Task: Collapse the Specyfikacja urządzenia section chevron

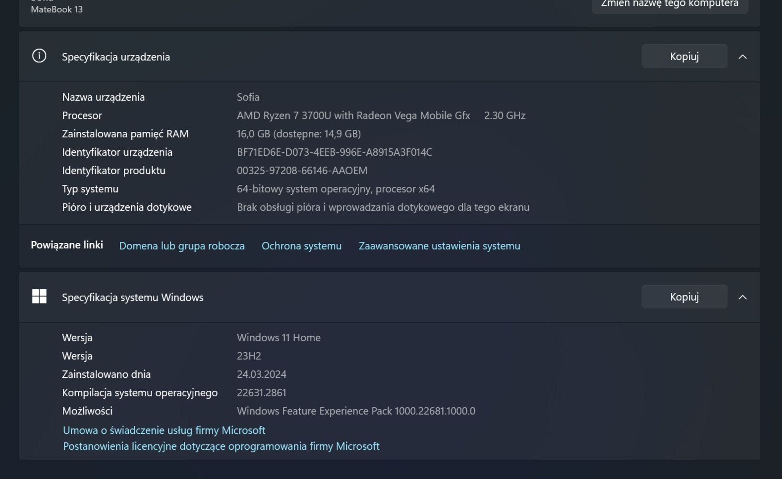Action: click(x=742, y=57)
